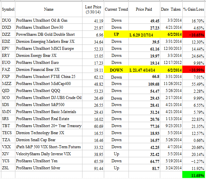Select the 5.79% gain cell
This screenshot has width=206, height=179.
(x=194, y=112)
